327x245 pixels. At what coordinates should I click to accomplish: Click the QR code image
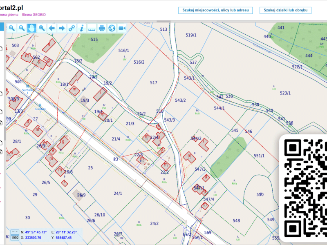point(305,189)
